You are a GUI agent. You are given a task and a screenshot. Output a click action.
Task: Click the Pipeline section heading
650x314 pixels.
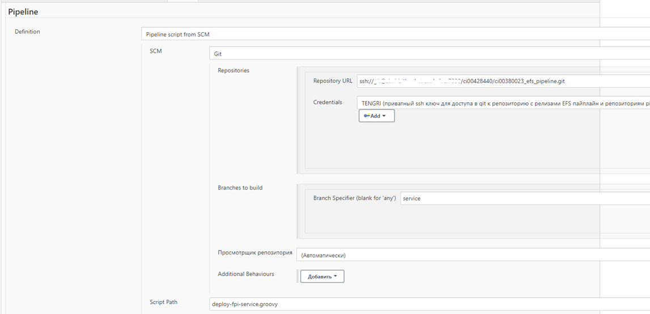pyautogui.click(x=23, y=11)
